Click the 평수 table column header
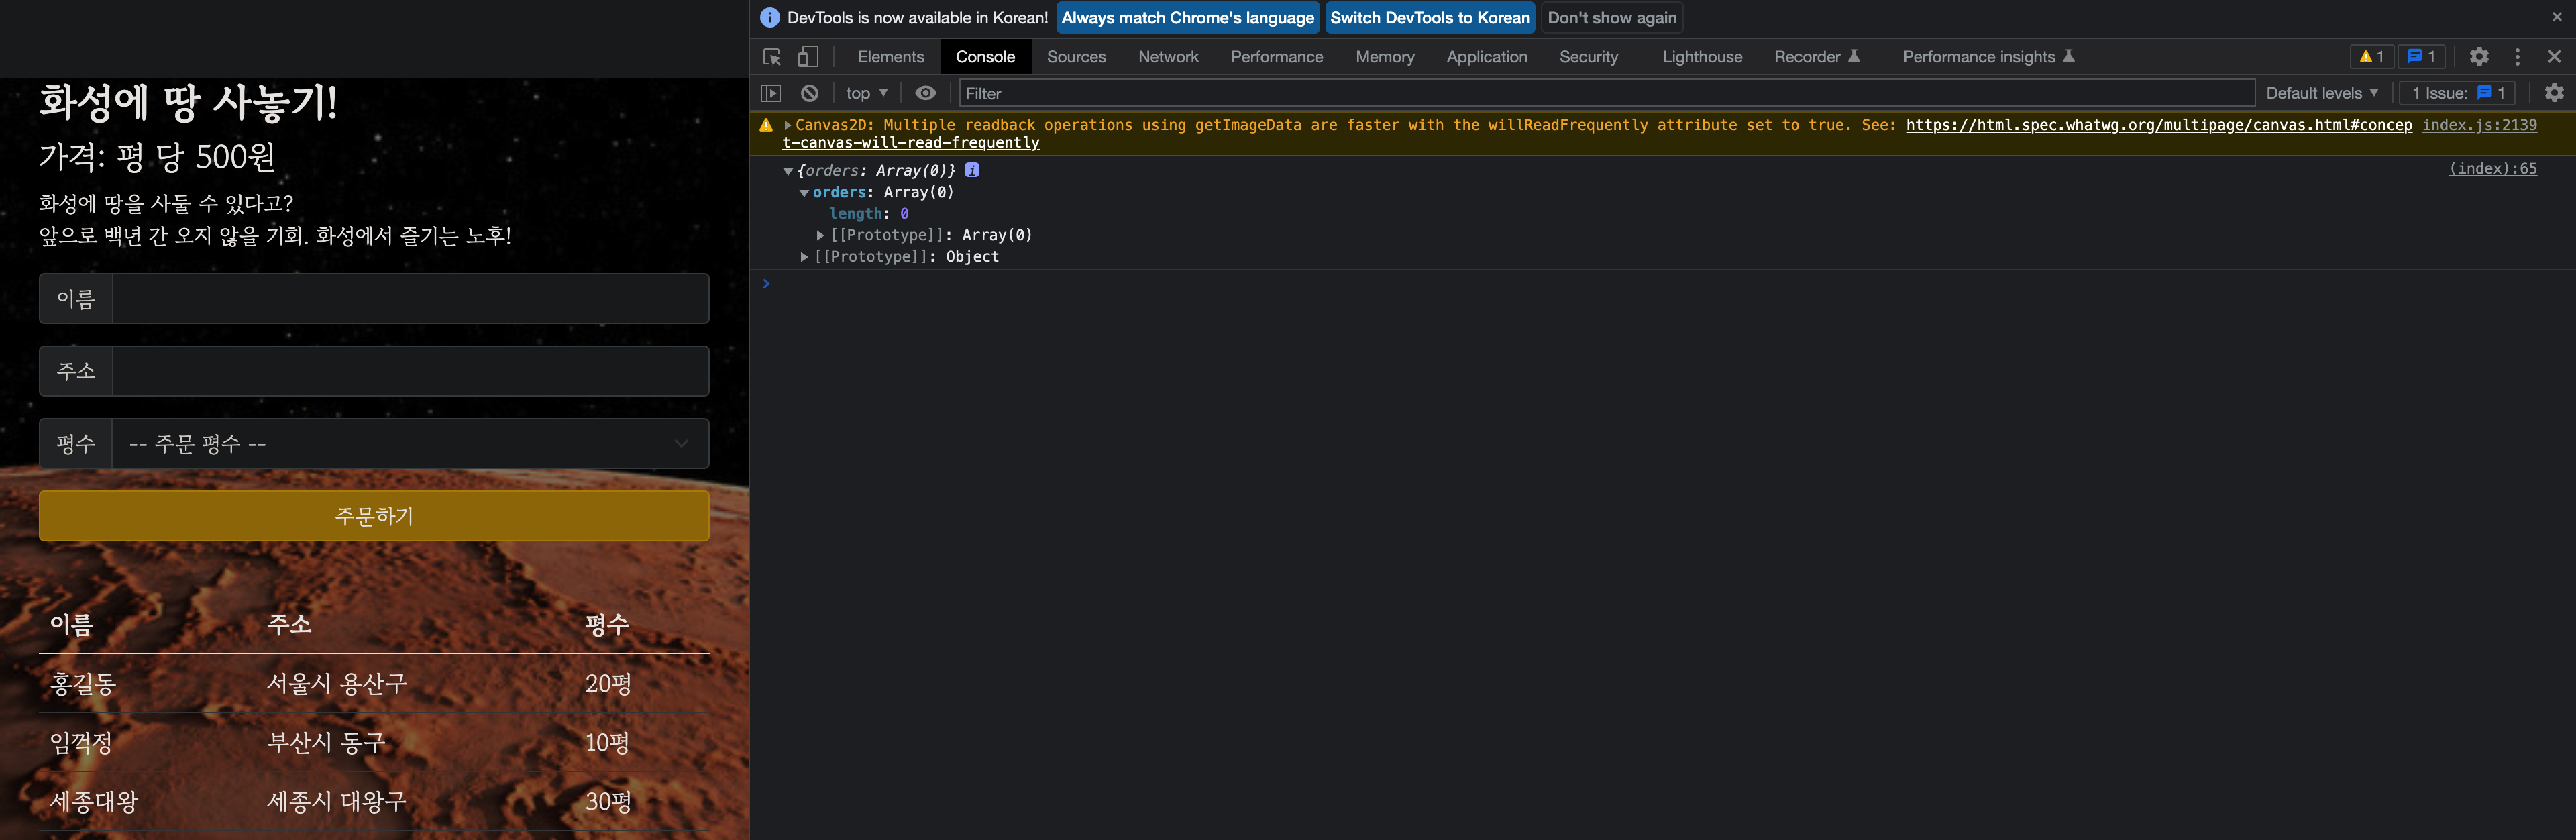 (x=607, y=624)
